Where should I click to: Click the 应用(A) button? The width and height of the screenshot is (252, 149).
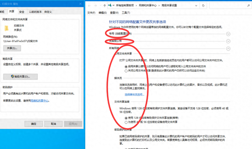pyautogui.click(x=73, y=124)
